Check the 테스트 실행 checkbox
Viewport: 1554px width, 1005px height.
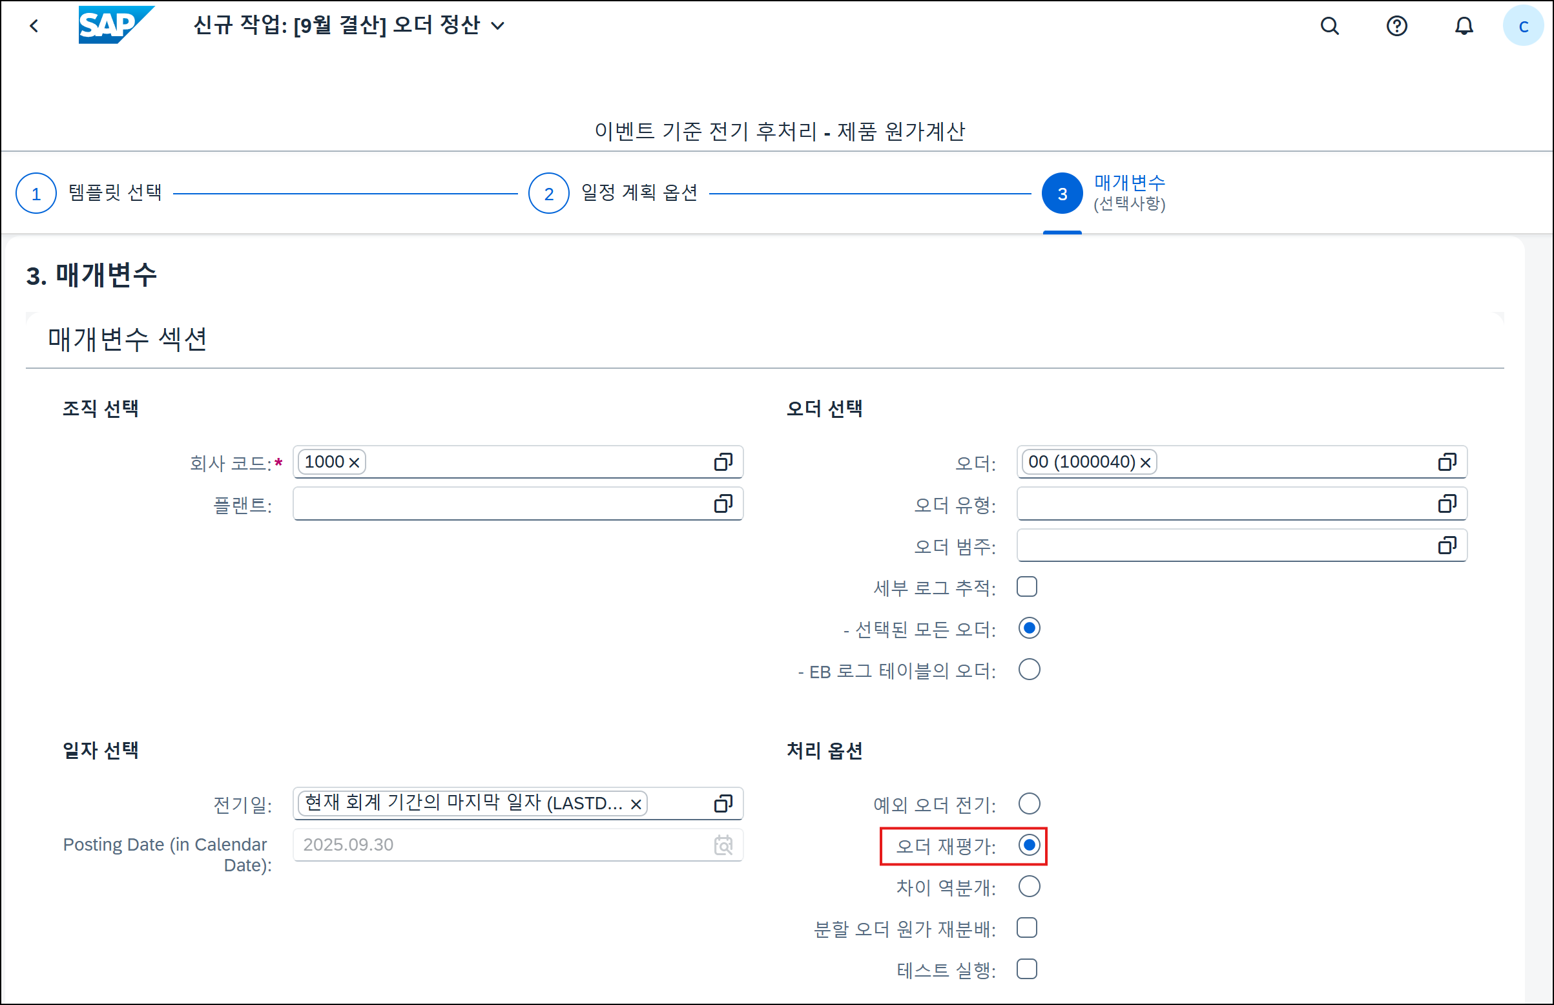pyautogui.click(x=1027, y=969)
